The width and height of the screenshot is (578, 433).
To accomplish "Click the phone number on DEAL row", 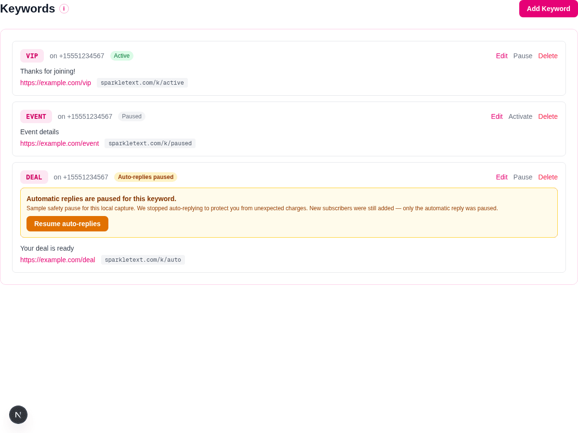I will click(81, 177).
